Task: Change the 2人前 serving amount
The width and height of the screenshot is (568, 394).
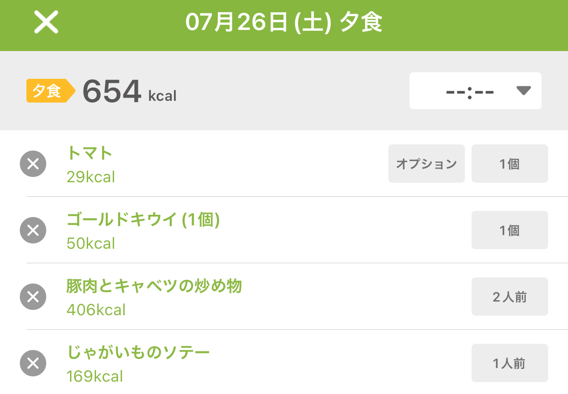Action: click(x=510, y=296)
